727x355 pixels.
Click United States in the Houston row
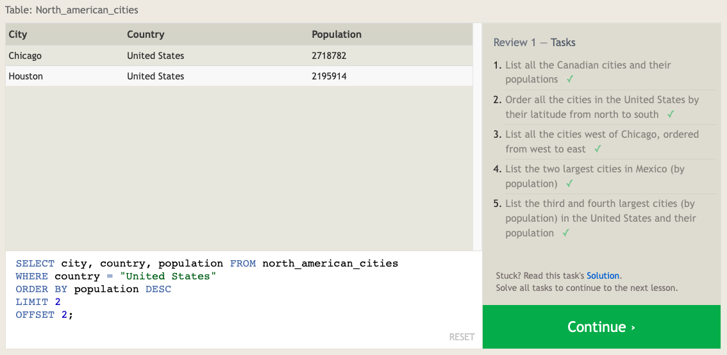[155, 76]
